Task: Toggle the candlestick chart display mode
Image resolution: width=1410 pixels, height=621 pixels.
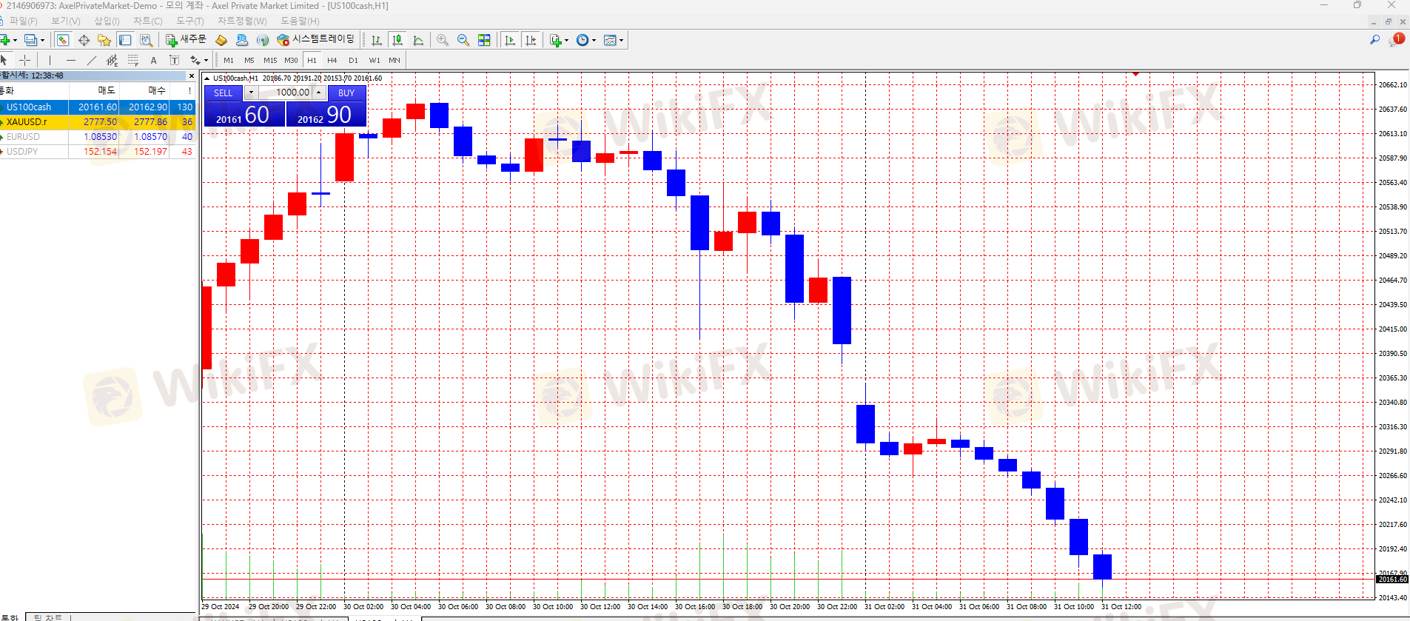Action: tap(397, 40)
